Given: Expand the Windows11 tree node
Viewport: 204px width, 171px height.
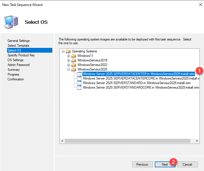Looking at the screenshot, I should [69, 56].
